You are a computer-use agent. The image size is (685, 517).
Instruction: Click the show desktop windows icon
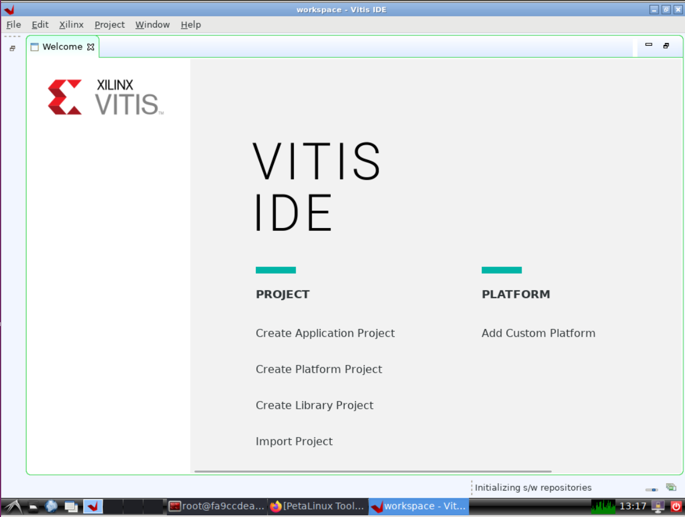71,507
